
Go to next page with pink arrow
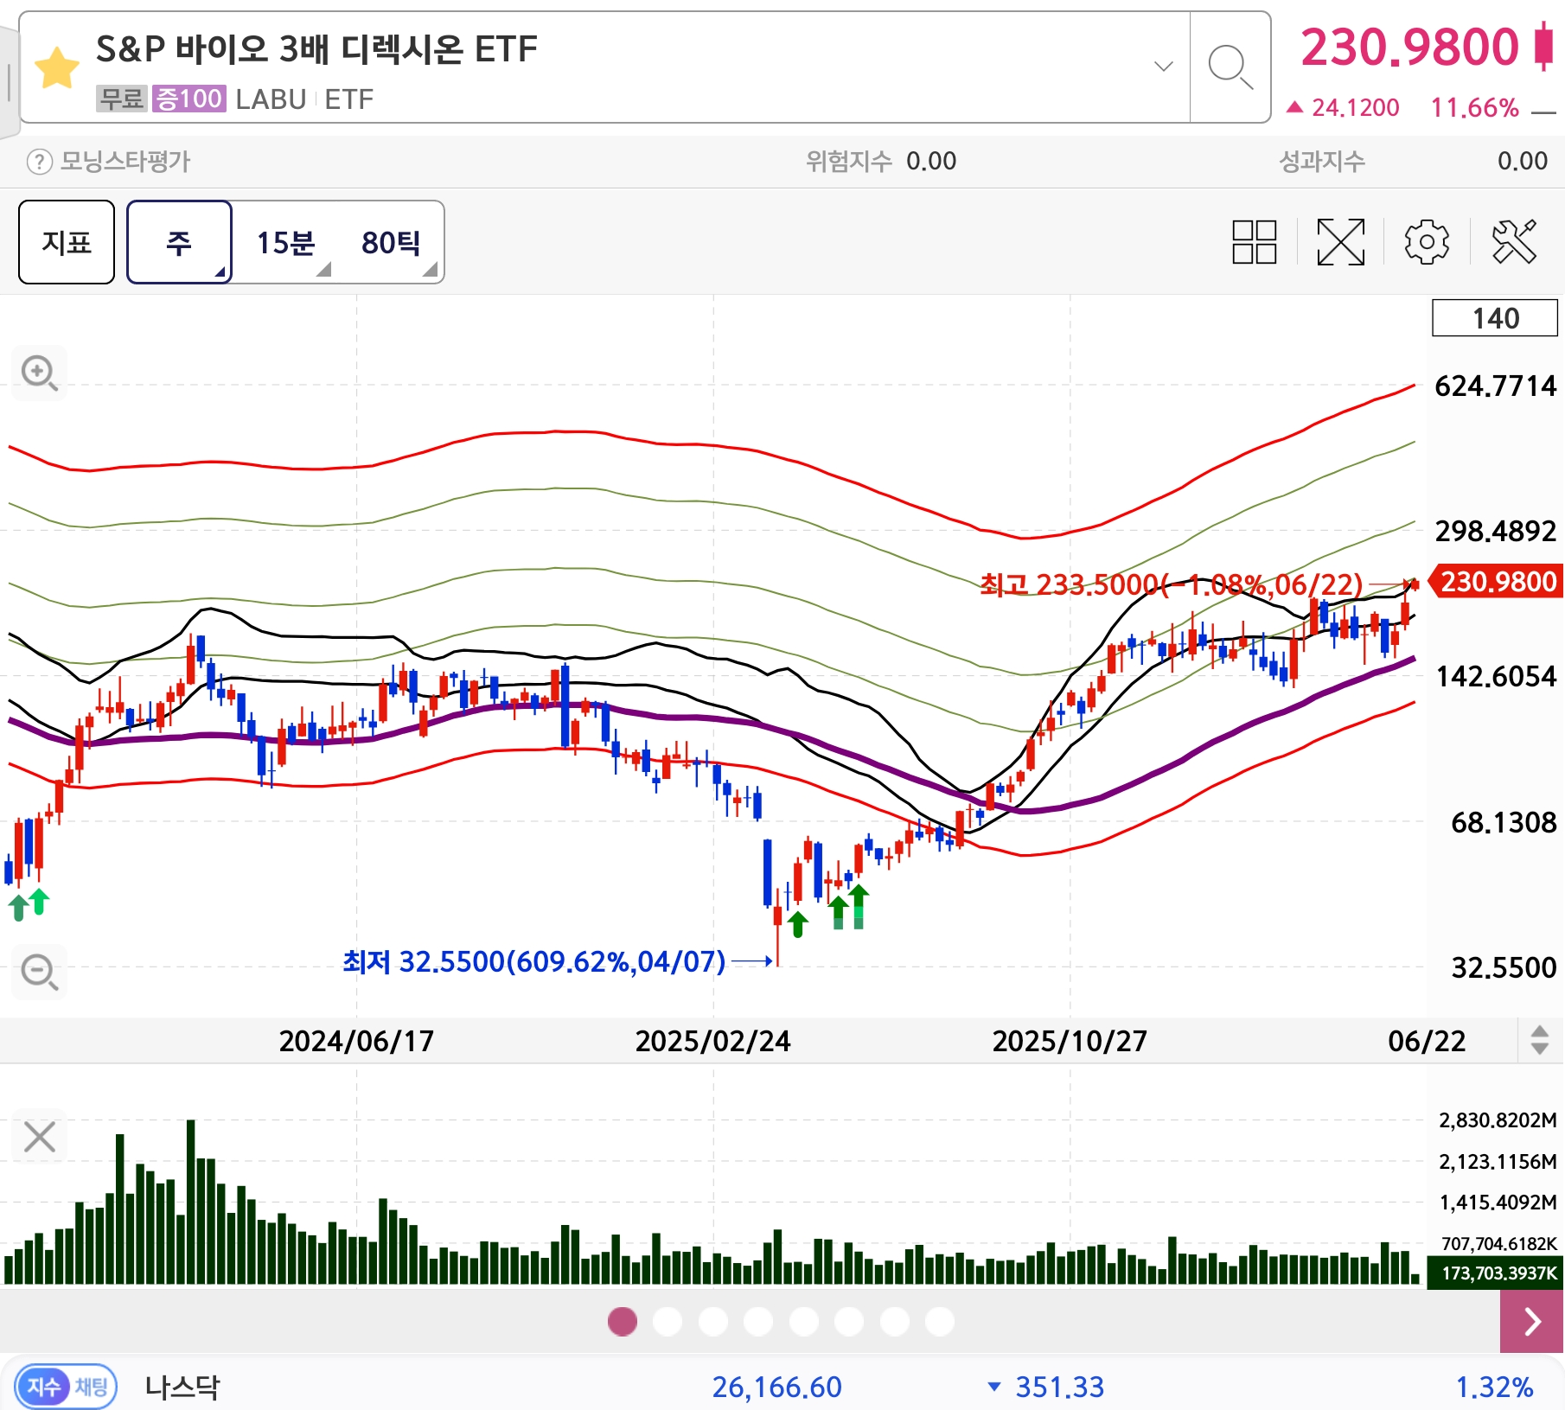pyautogui.click(x=1531, y=1321)
